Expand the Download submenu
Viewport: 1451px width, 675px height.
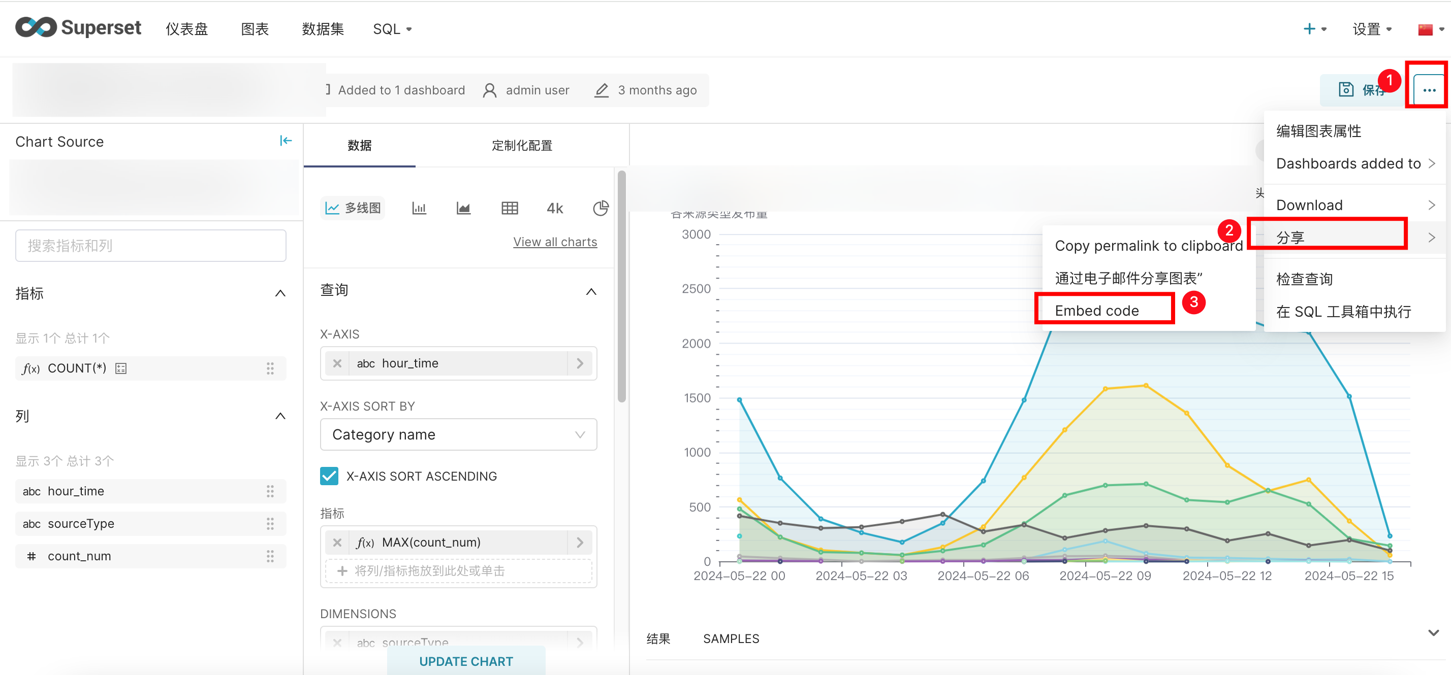(1355, 205)
